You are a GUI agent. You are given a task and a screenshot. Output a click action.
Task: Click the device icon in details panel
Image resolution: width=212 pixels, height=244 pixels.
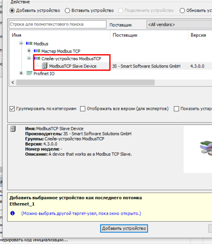pyautogui.click(x=13, y=129)
